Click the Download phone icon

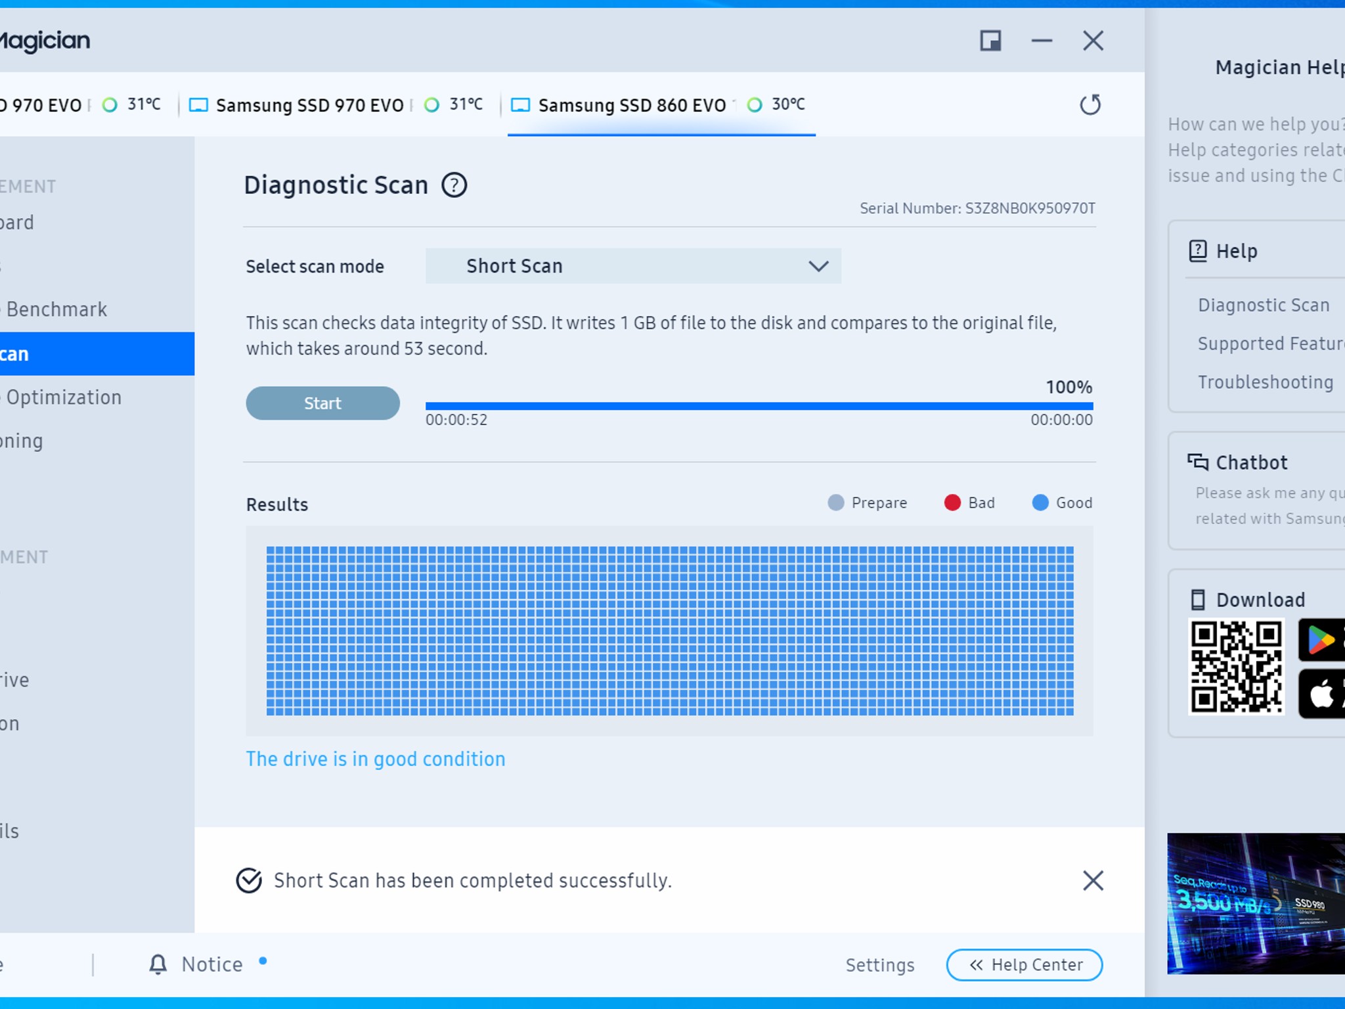pos(1198,600)
